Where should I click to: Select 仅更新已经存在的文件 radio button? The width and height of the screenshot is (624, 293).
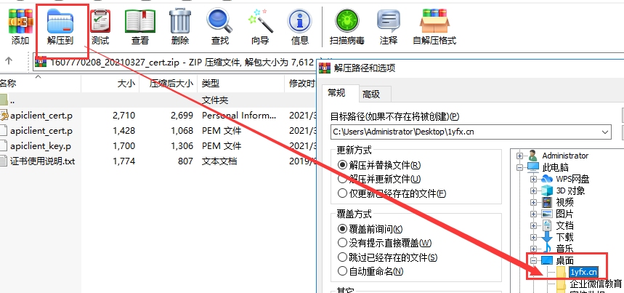(342, 193)
